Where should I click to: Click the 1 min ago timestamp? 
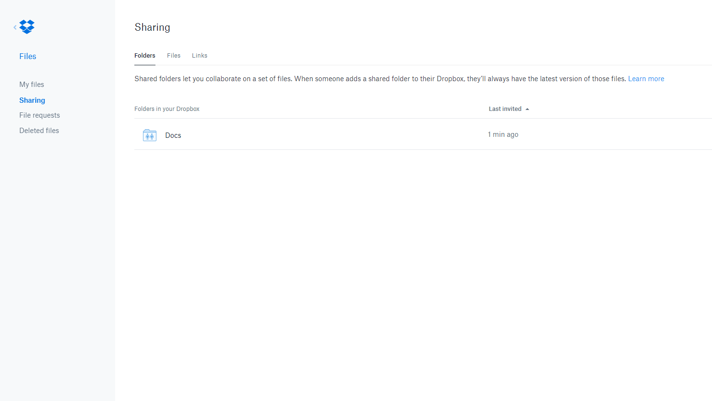pyautogui.click(x=503, y=134)
